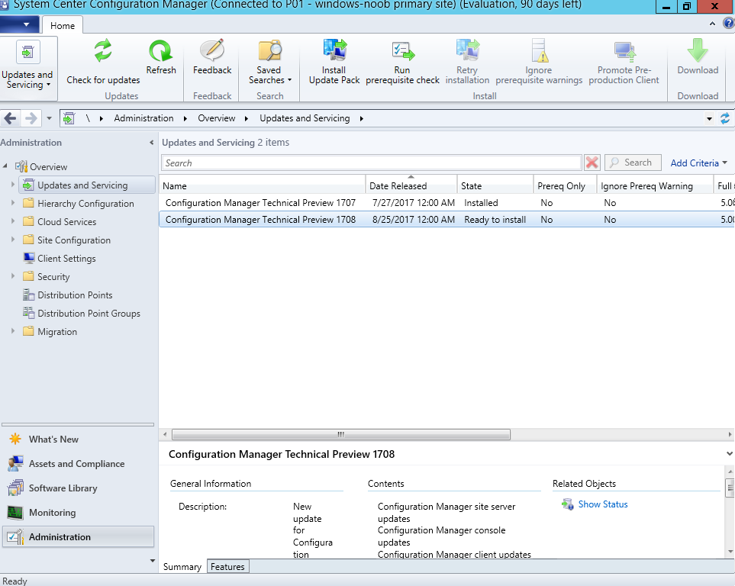Viewport: 735px width, 586px height.
Task: Open workspace options dropdown arrow
Action: [153, 561]
